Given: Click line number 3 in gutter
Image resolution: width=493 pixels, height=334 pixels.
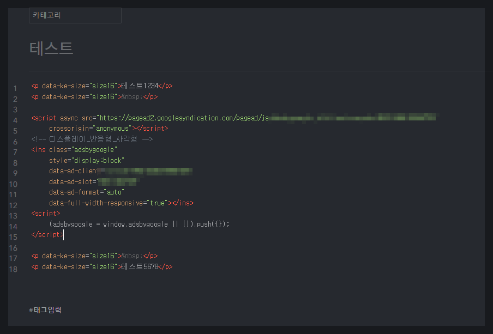Looking at the screenshot, I should (x=15, y=110).
